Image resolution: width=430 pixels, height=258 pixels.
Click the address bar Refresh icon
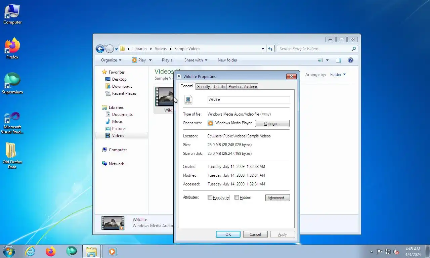coord(271,49)
